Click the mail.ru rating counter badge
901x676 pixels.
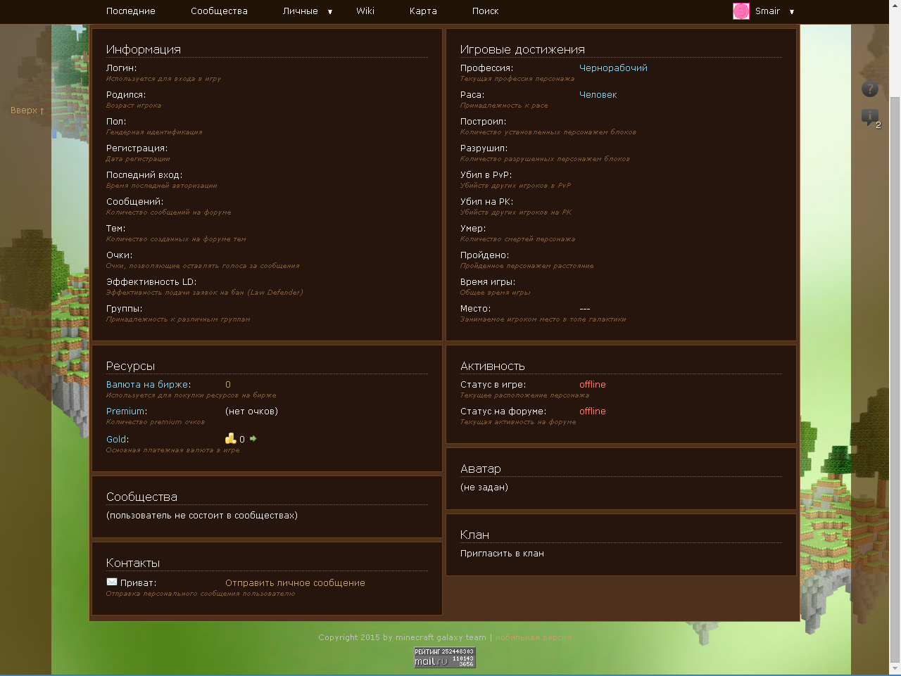[444, 657]
